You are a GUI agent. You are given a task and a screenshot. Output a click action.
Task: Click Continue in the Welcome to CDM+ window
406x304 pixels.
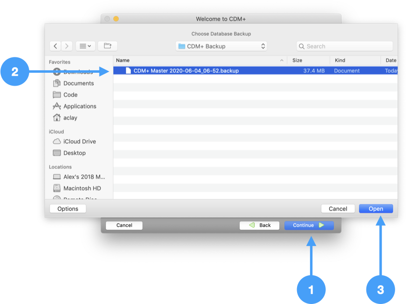click(309, 225)
